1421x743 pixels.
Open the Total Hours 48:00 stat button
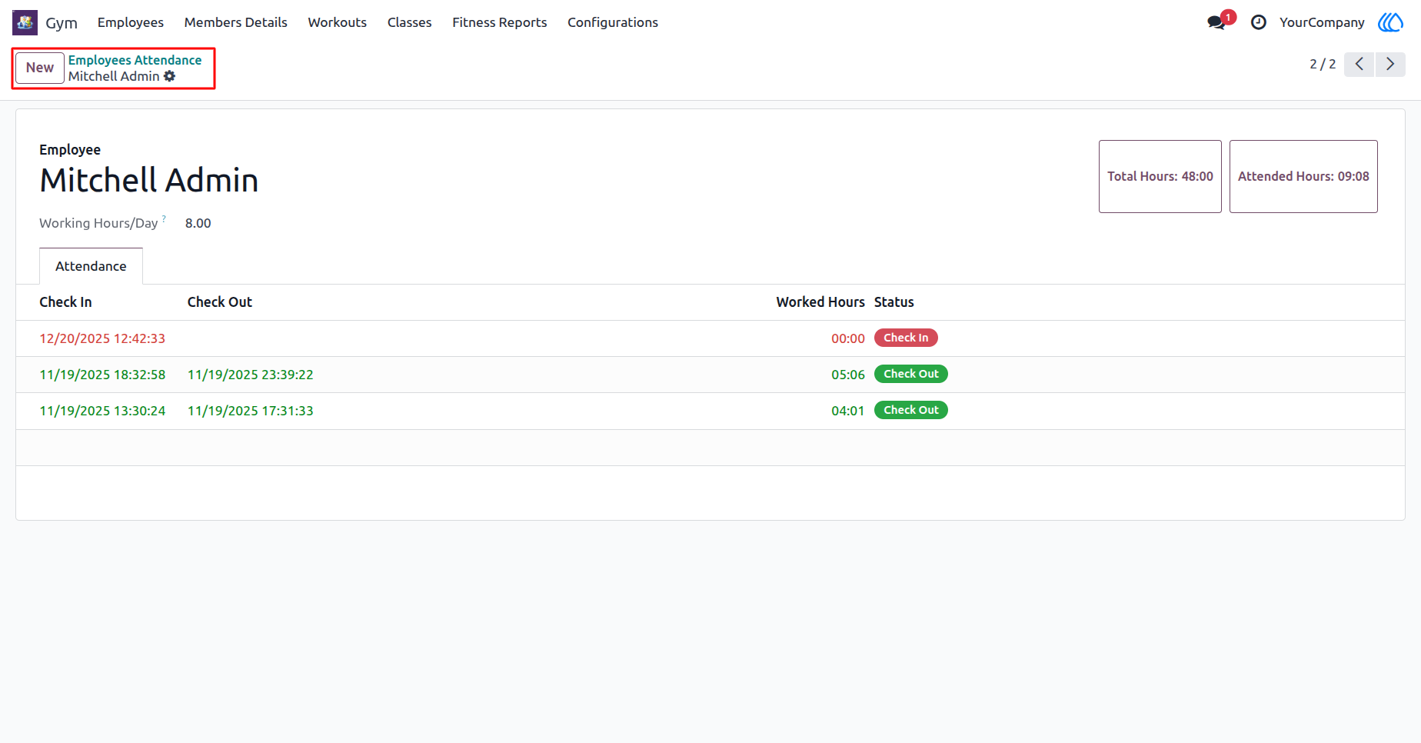(x=1160, y=176)
